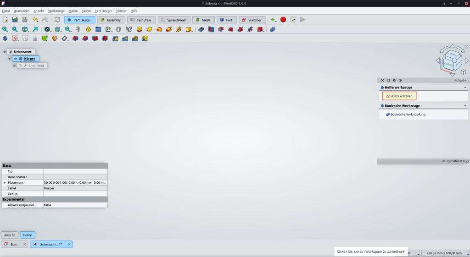
Task: Open the Ansicht properties tab
Action: tap(10, 235)
